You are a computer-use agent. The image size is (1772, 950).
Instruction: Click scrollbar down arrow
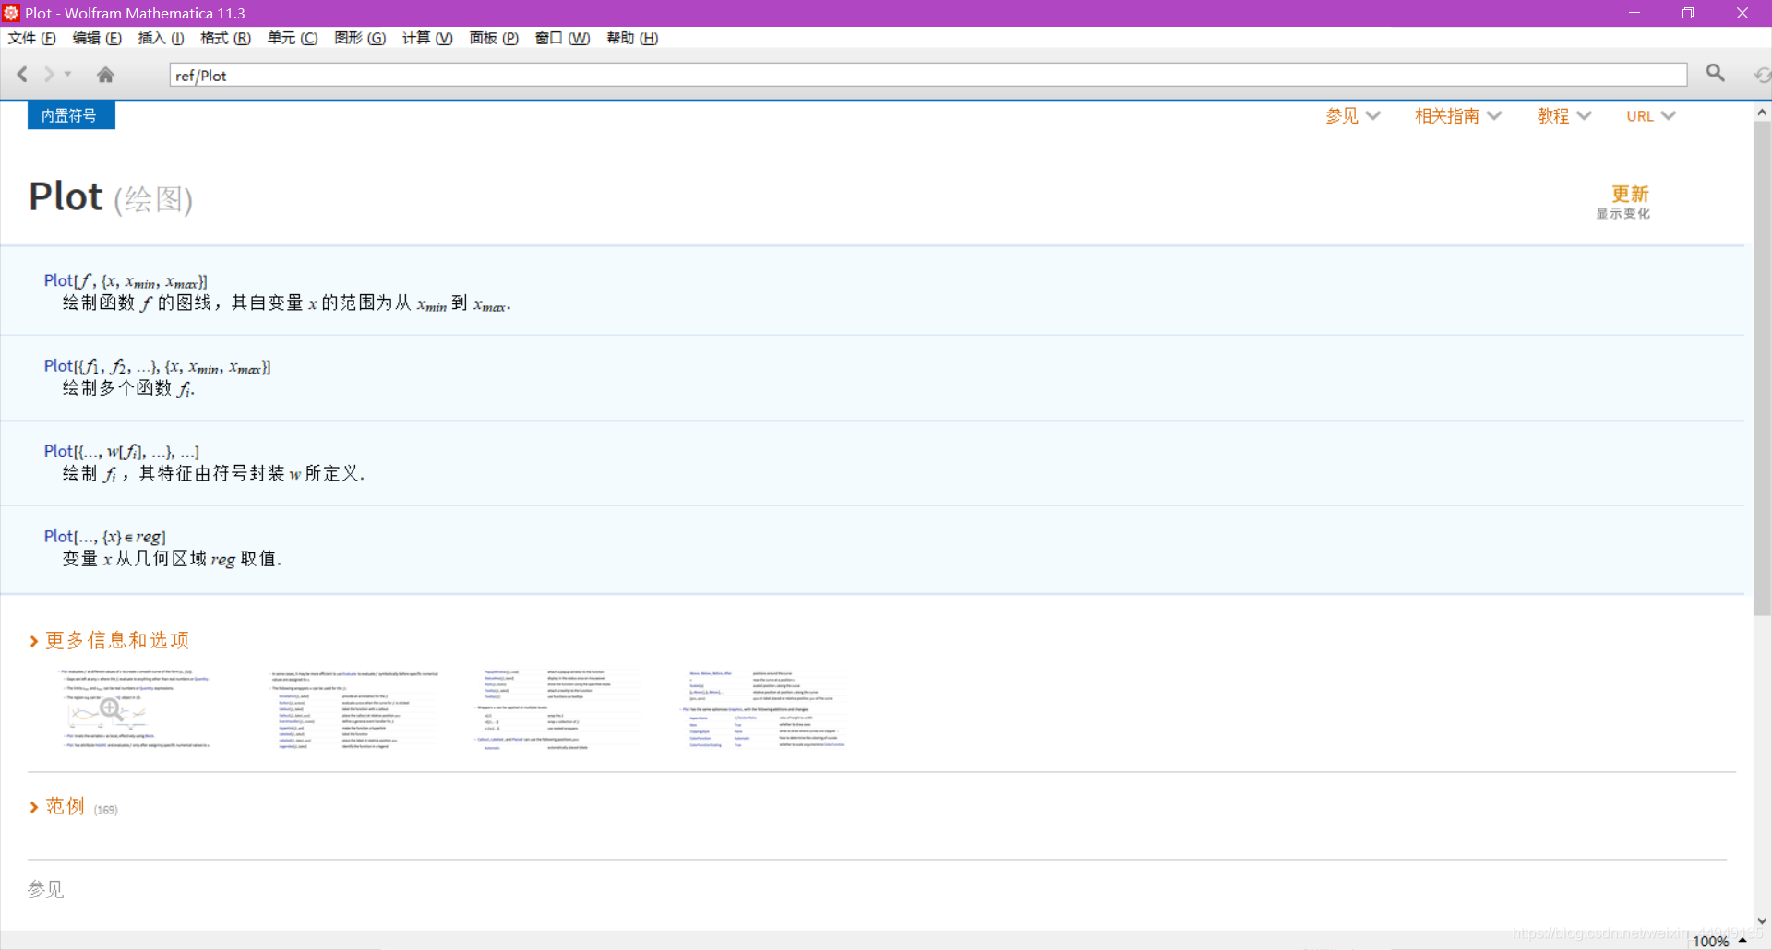pyautogui.click(x=1762, y=920)
